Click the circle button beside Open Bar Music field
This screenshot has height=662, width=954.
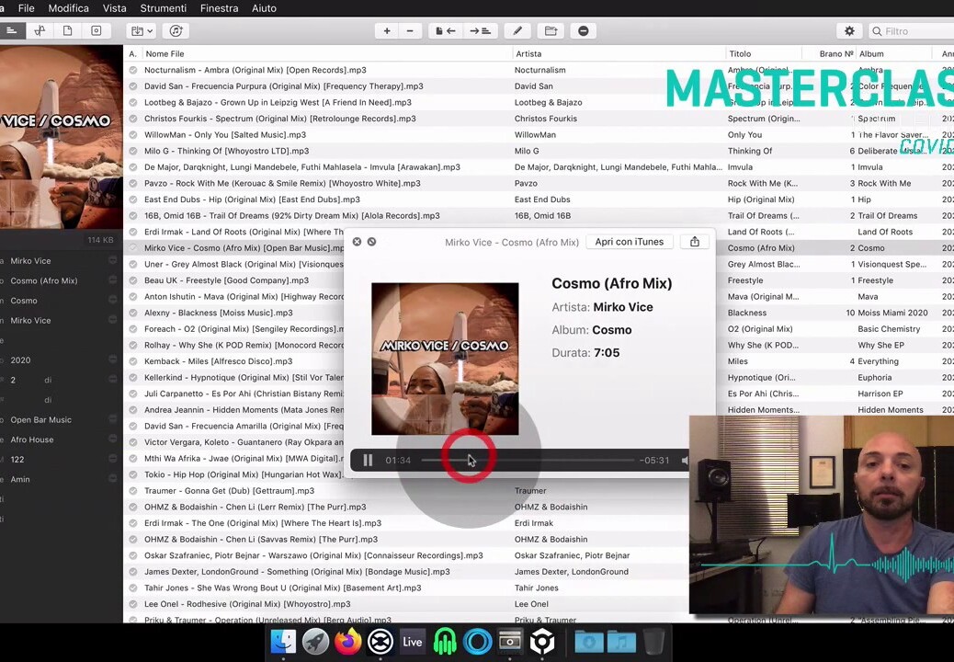pos(112,419)
